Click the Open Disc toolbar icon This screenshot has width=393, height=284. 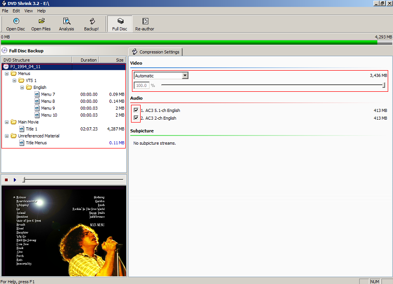point(15,22)
